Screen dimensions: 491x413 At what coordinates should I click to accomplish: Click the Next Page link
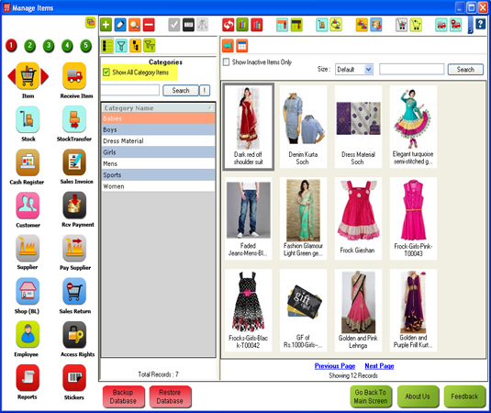pos(379,366)
